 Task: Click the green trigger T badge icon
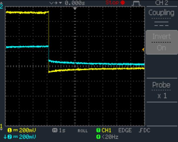(98, 130)
